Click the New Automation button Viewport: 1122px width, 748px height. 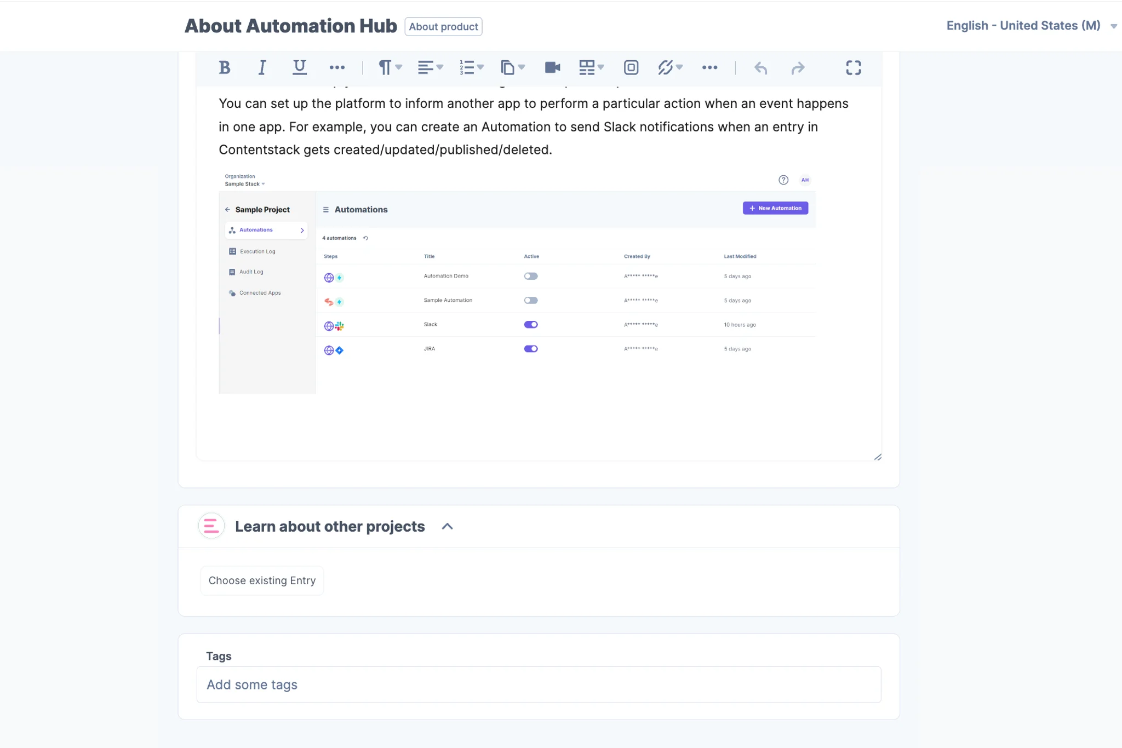775,208
